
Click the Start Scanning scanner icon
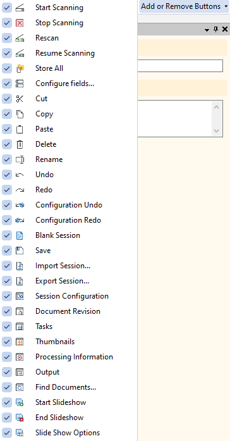click(20, 8)
